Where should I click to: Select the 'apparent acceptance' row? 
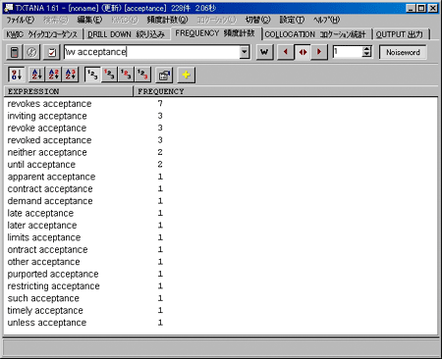click(x=220, y=177)
